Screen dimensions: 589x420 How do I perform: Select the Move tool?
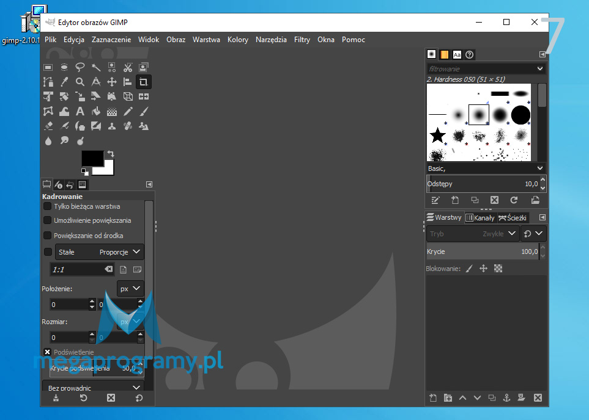[x=112, y=82]
